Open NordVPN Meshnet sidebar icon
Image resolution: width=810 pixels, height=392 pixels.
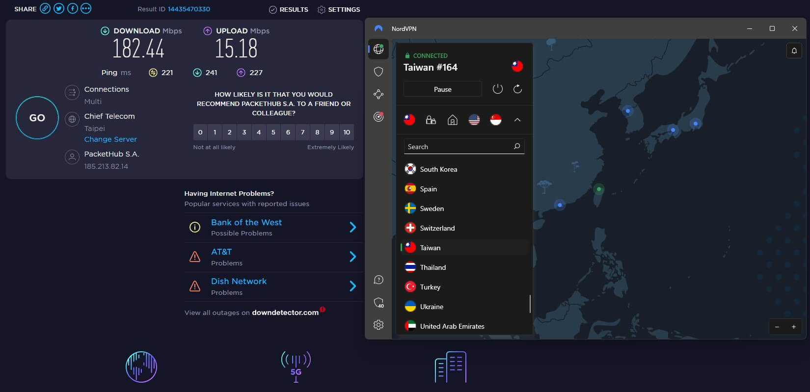(x=378, y=94)
